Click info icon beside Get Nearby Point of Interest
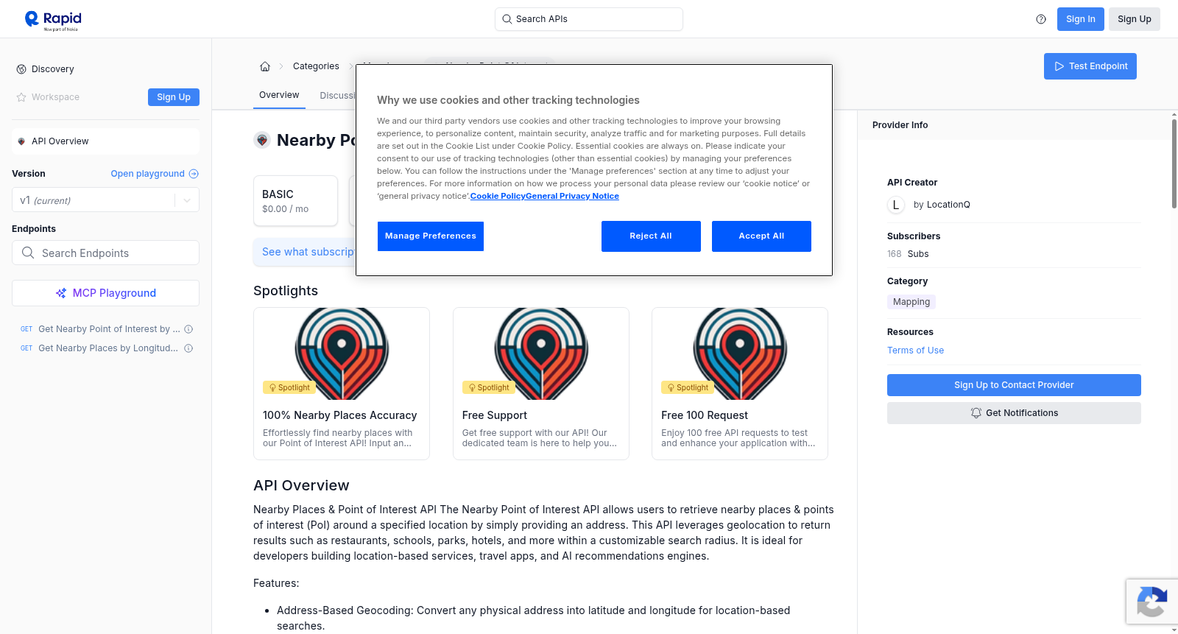 [188, 329]
